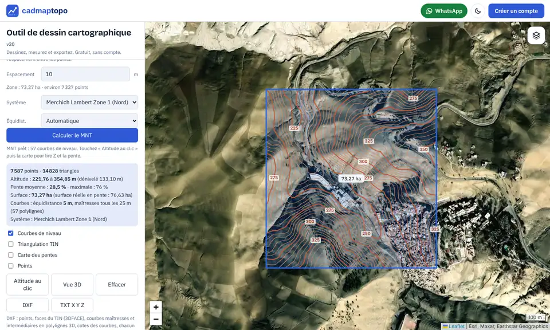This screenshot has width=550, height=330.
Task: Enable Points checkbox
Action: click(x=10, y=266)
